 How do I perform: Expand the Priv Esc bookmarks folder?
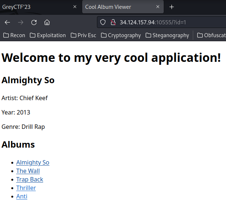tap(83, 35)
